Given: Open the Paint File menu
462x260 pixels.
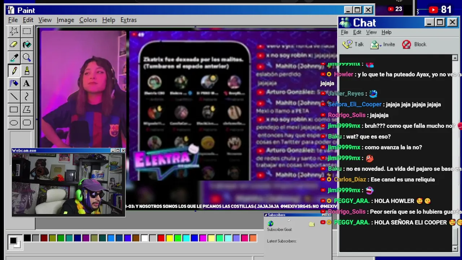Looking at the screenshot, I should point(13,20).
